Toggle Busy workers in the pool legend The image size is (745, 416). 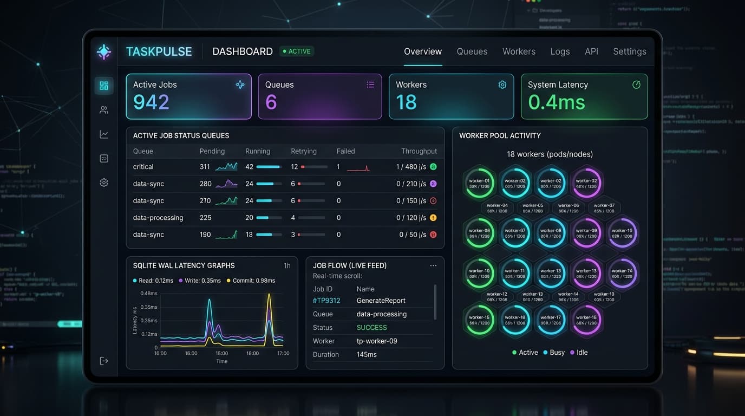[x=554, y=352]
